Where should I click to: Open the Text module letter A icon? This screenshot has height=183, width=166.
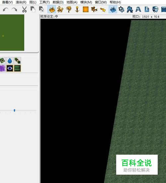pyautogui.click(x=138, y=9)
